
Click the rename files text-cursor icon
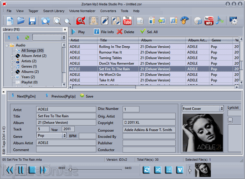140,21
